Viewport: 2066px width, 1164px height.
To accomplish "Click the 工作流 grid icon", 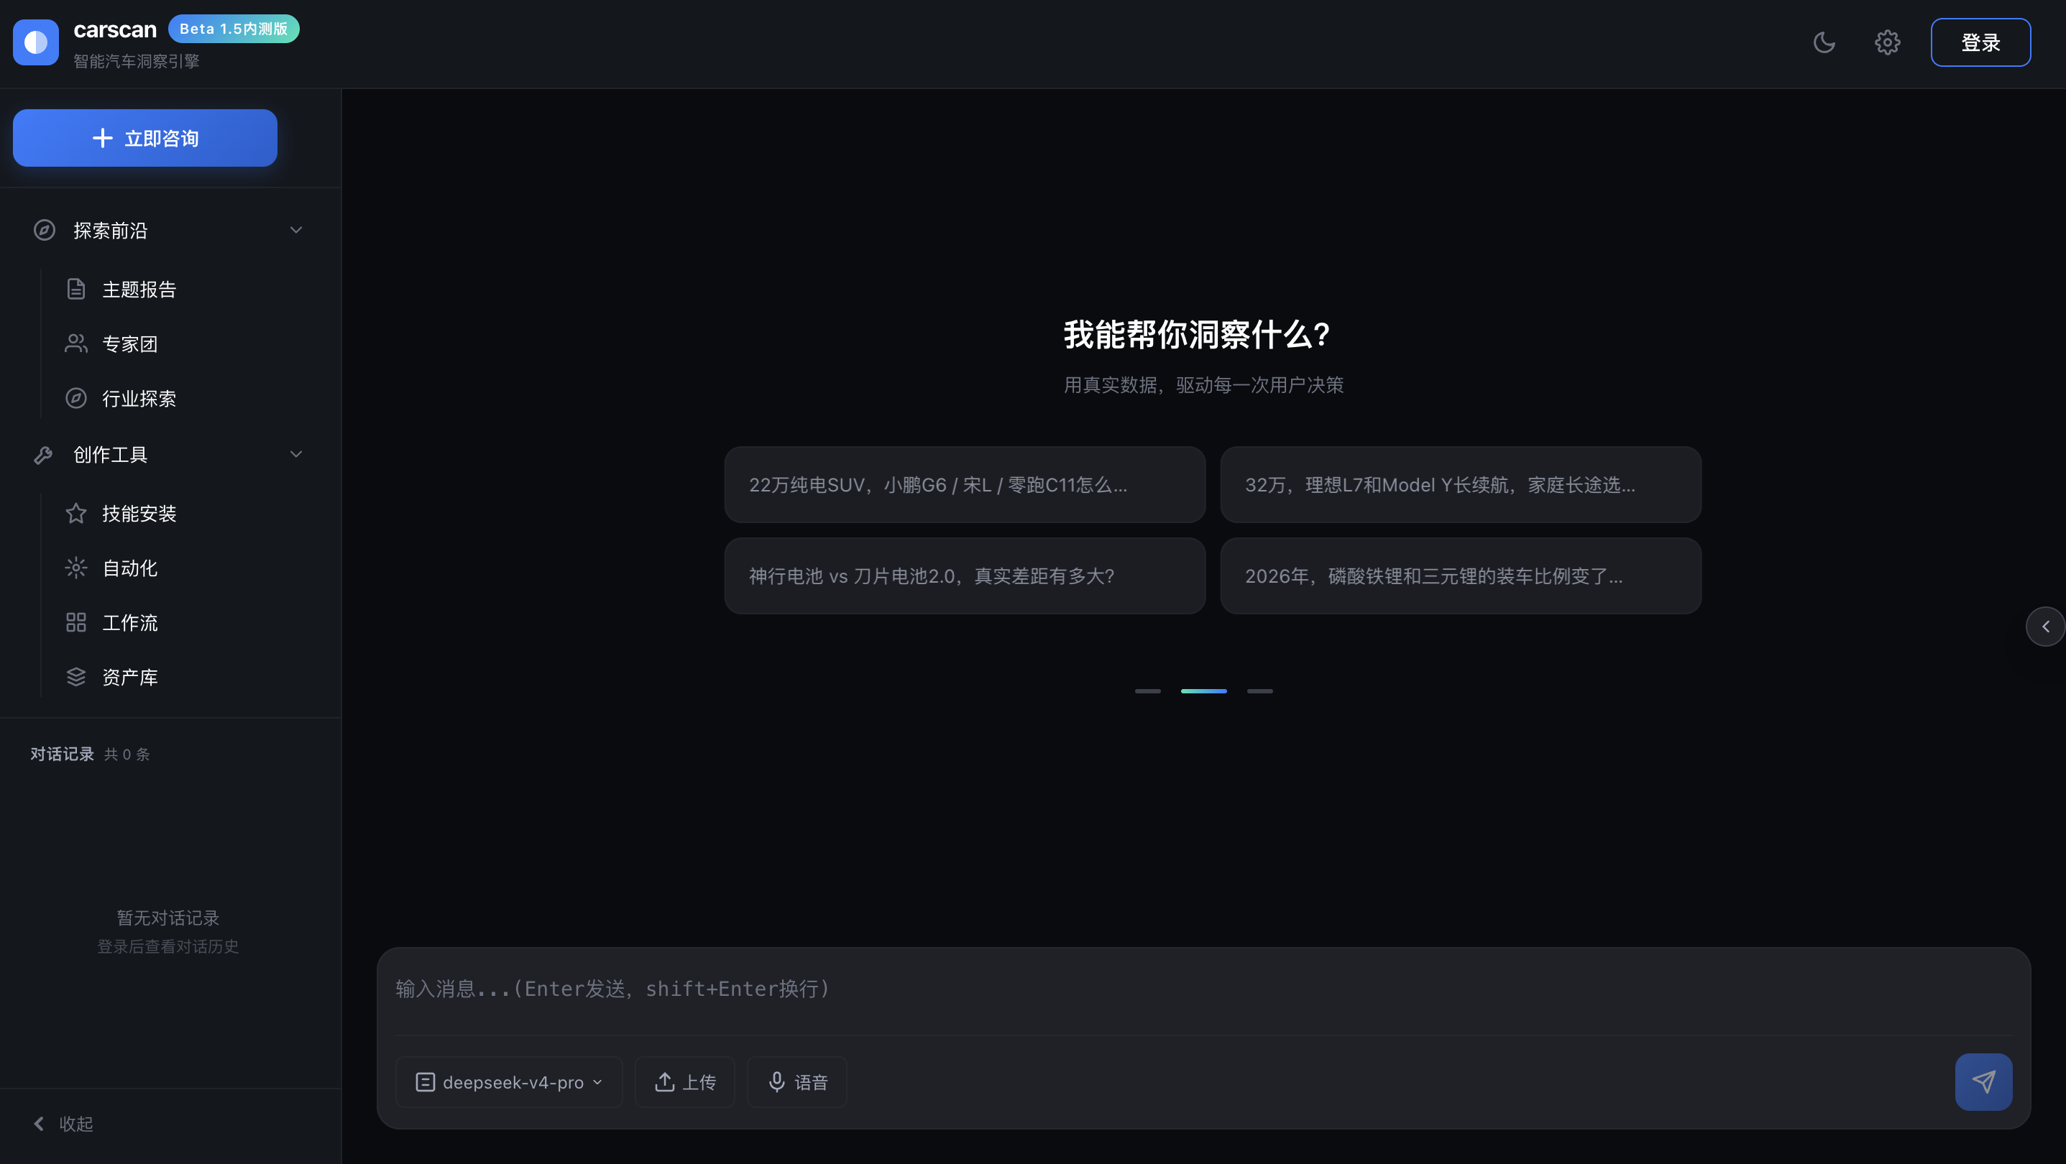I will click(76, 622).
